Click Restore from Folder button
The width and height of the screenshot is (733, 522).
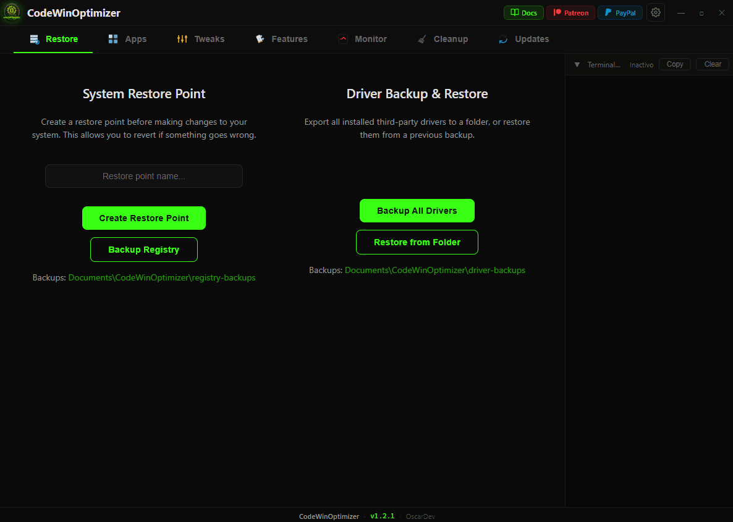(x=417, y=242)
